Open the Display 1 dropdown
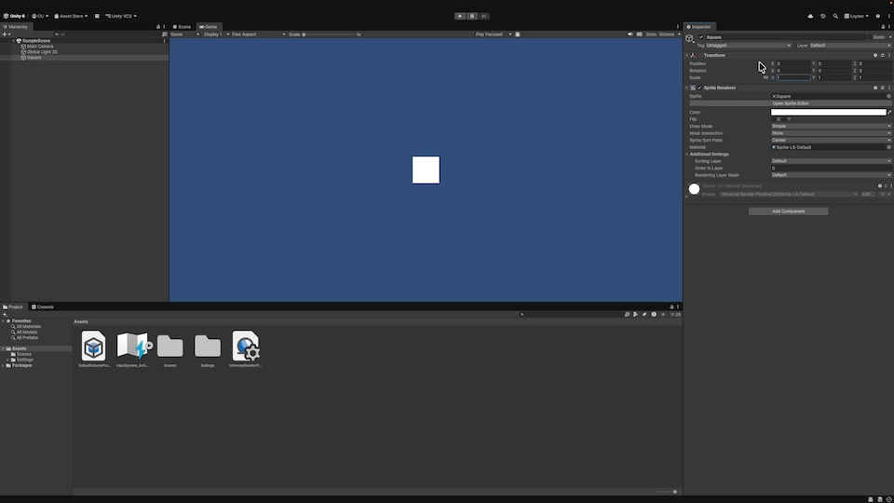 tap(216, 34)
